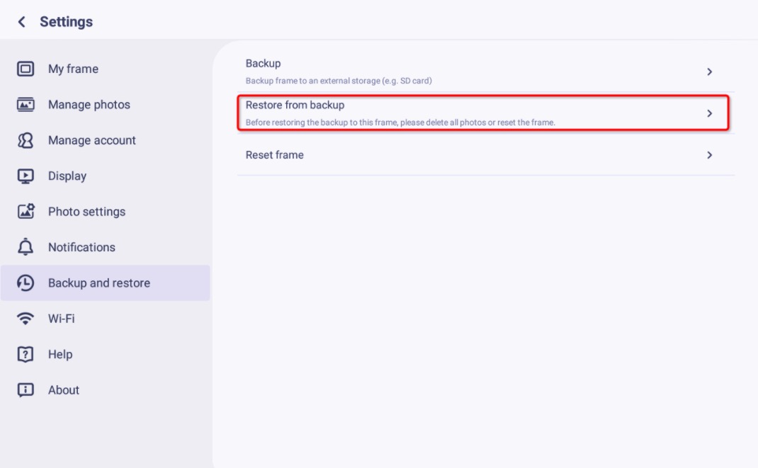
Task: Click the Notifications bell icon
Action: [x=26, y=247]
